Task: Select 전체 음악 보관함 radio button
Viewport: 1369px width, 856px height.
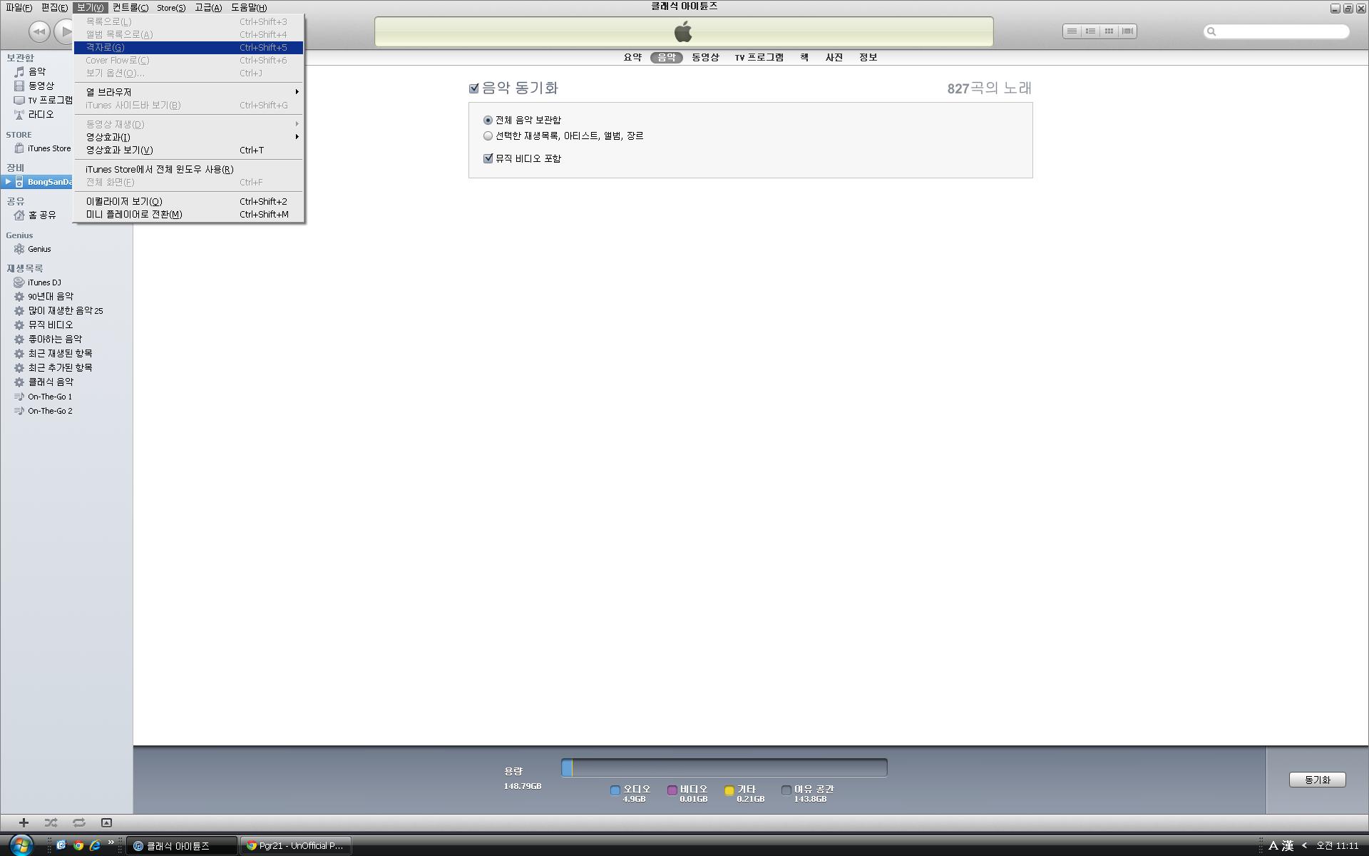Action: coord(488,120)
